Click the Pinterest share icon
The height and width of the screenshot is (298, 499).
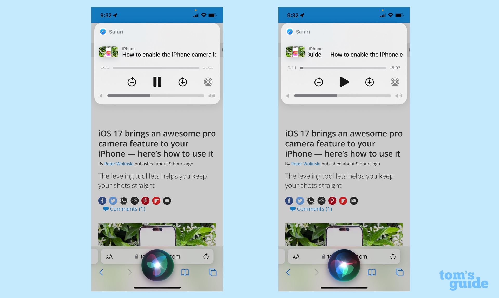pyautogui.click(x=145, y=200)
